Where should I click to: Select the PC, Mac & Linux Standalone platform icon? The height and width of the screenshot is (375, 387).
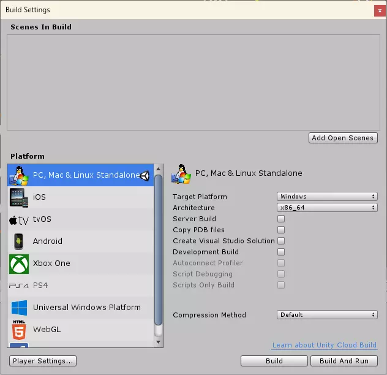click(x=19, y=175)
